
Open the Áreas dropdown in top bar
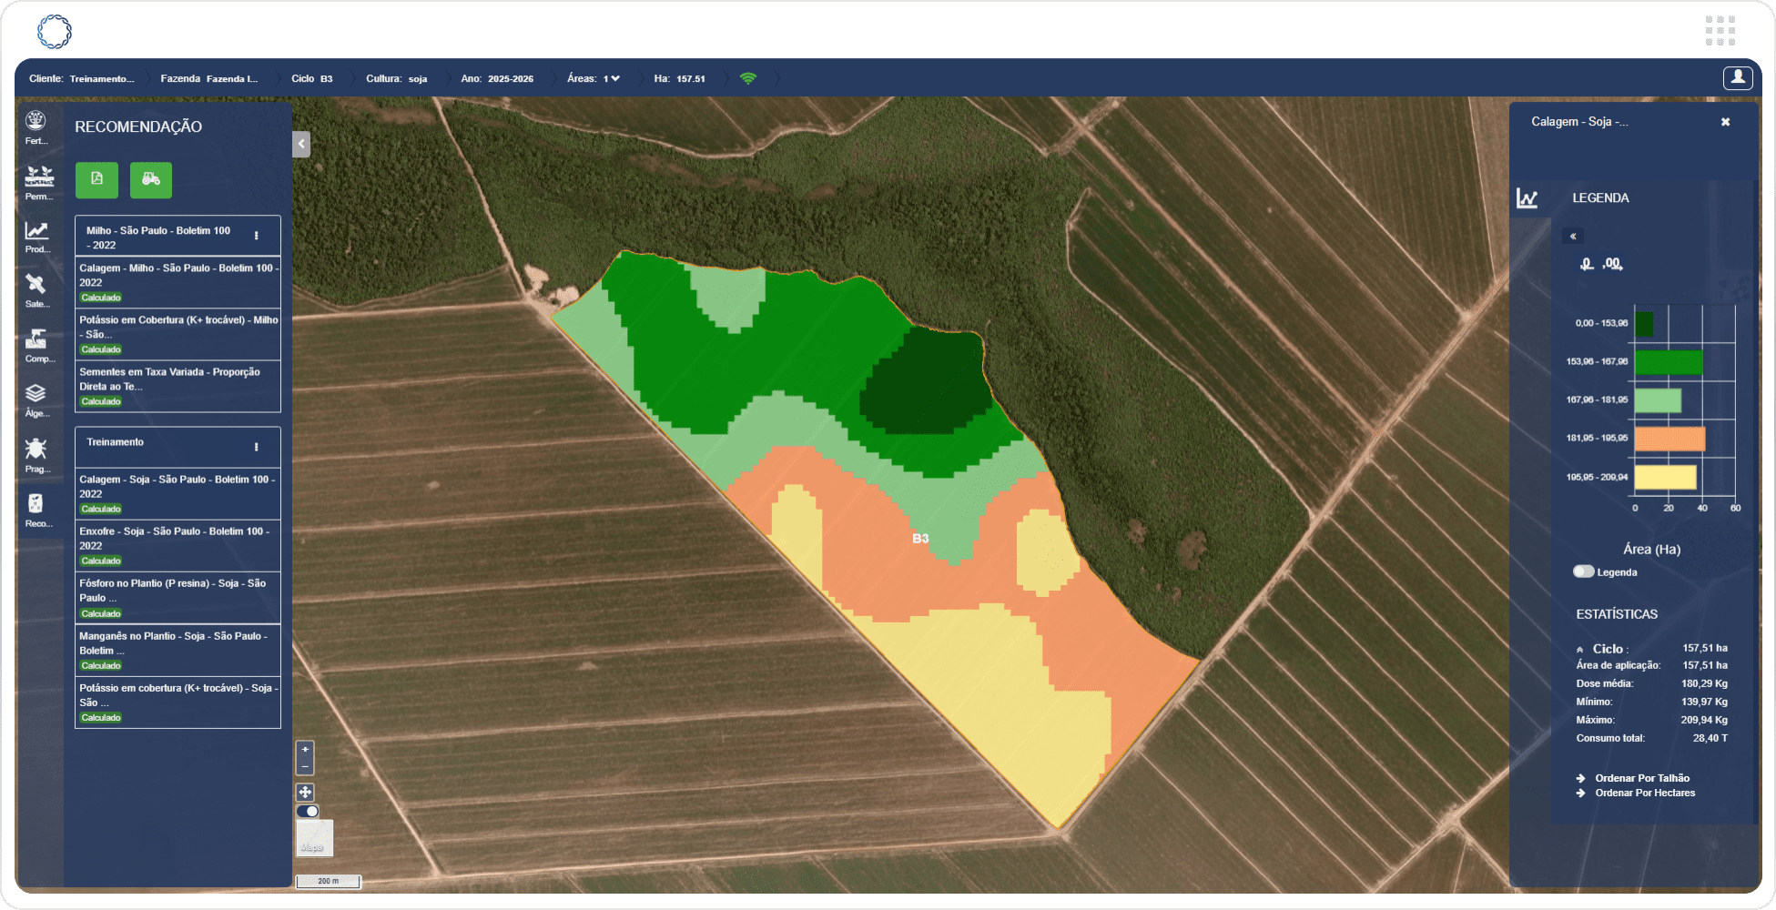click(x=611, y=78)
